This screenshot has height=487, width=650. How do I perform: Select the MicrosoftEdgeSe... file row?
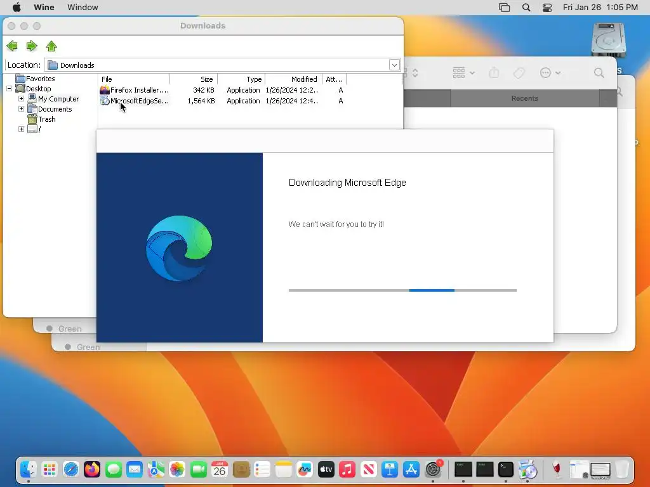(222, 101)
